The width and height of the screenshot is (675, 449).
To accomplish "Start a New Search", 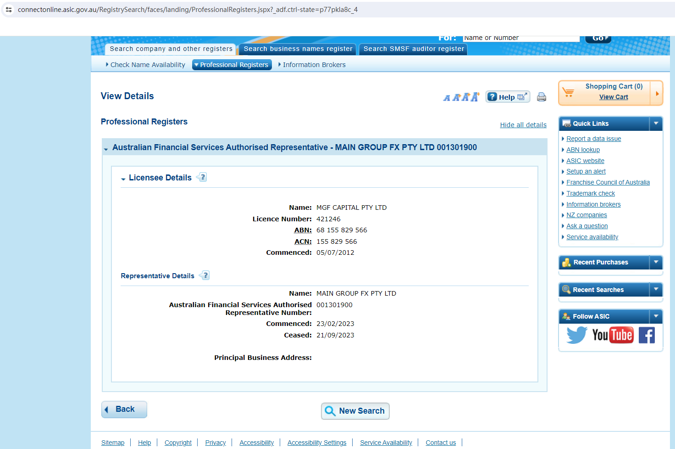I will pyautogui.click(x=355, y=411).
